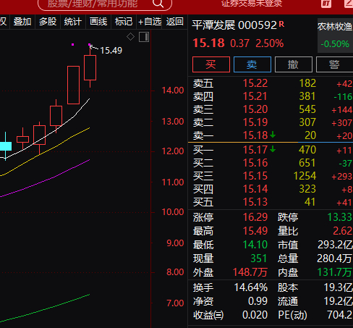Click the 警 alert button
This screenshot has width=353, height=328.
[x=334, y=64]
